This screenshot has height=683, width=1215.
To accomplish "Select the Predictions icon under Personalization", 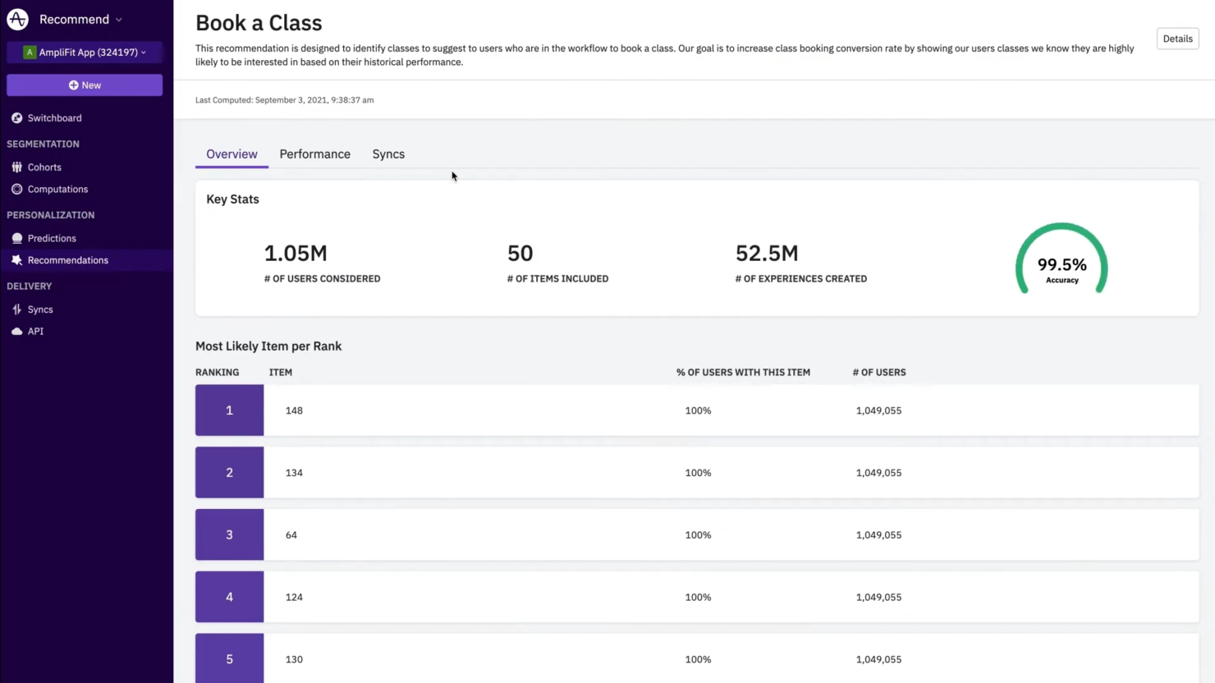I will point(17,238).
